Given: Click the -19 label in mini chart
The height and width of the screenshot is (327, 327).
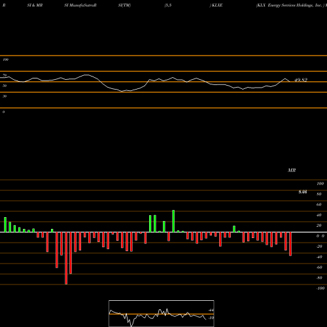Looking at the screenshot, I should (211, 318).
